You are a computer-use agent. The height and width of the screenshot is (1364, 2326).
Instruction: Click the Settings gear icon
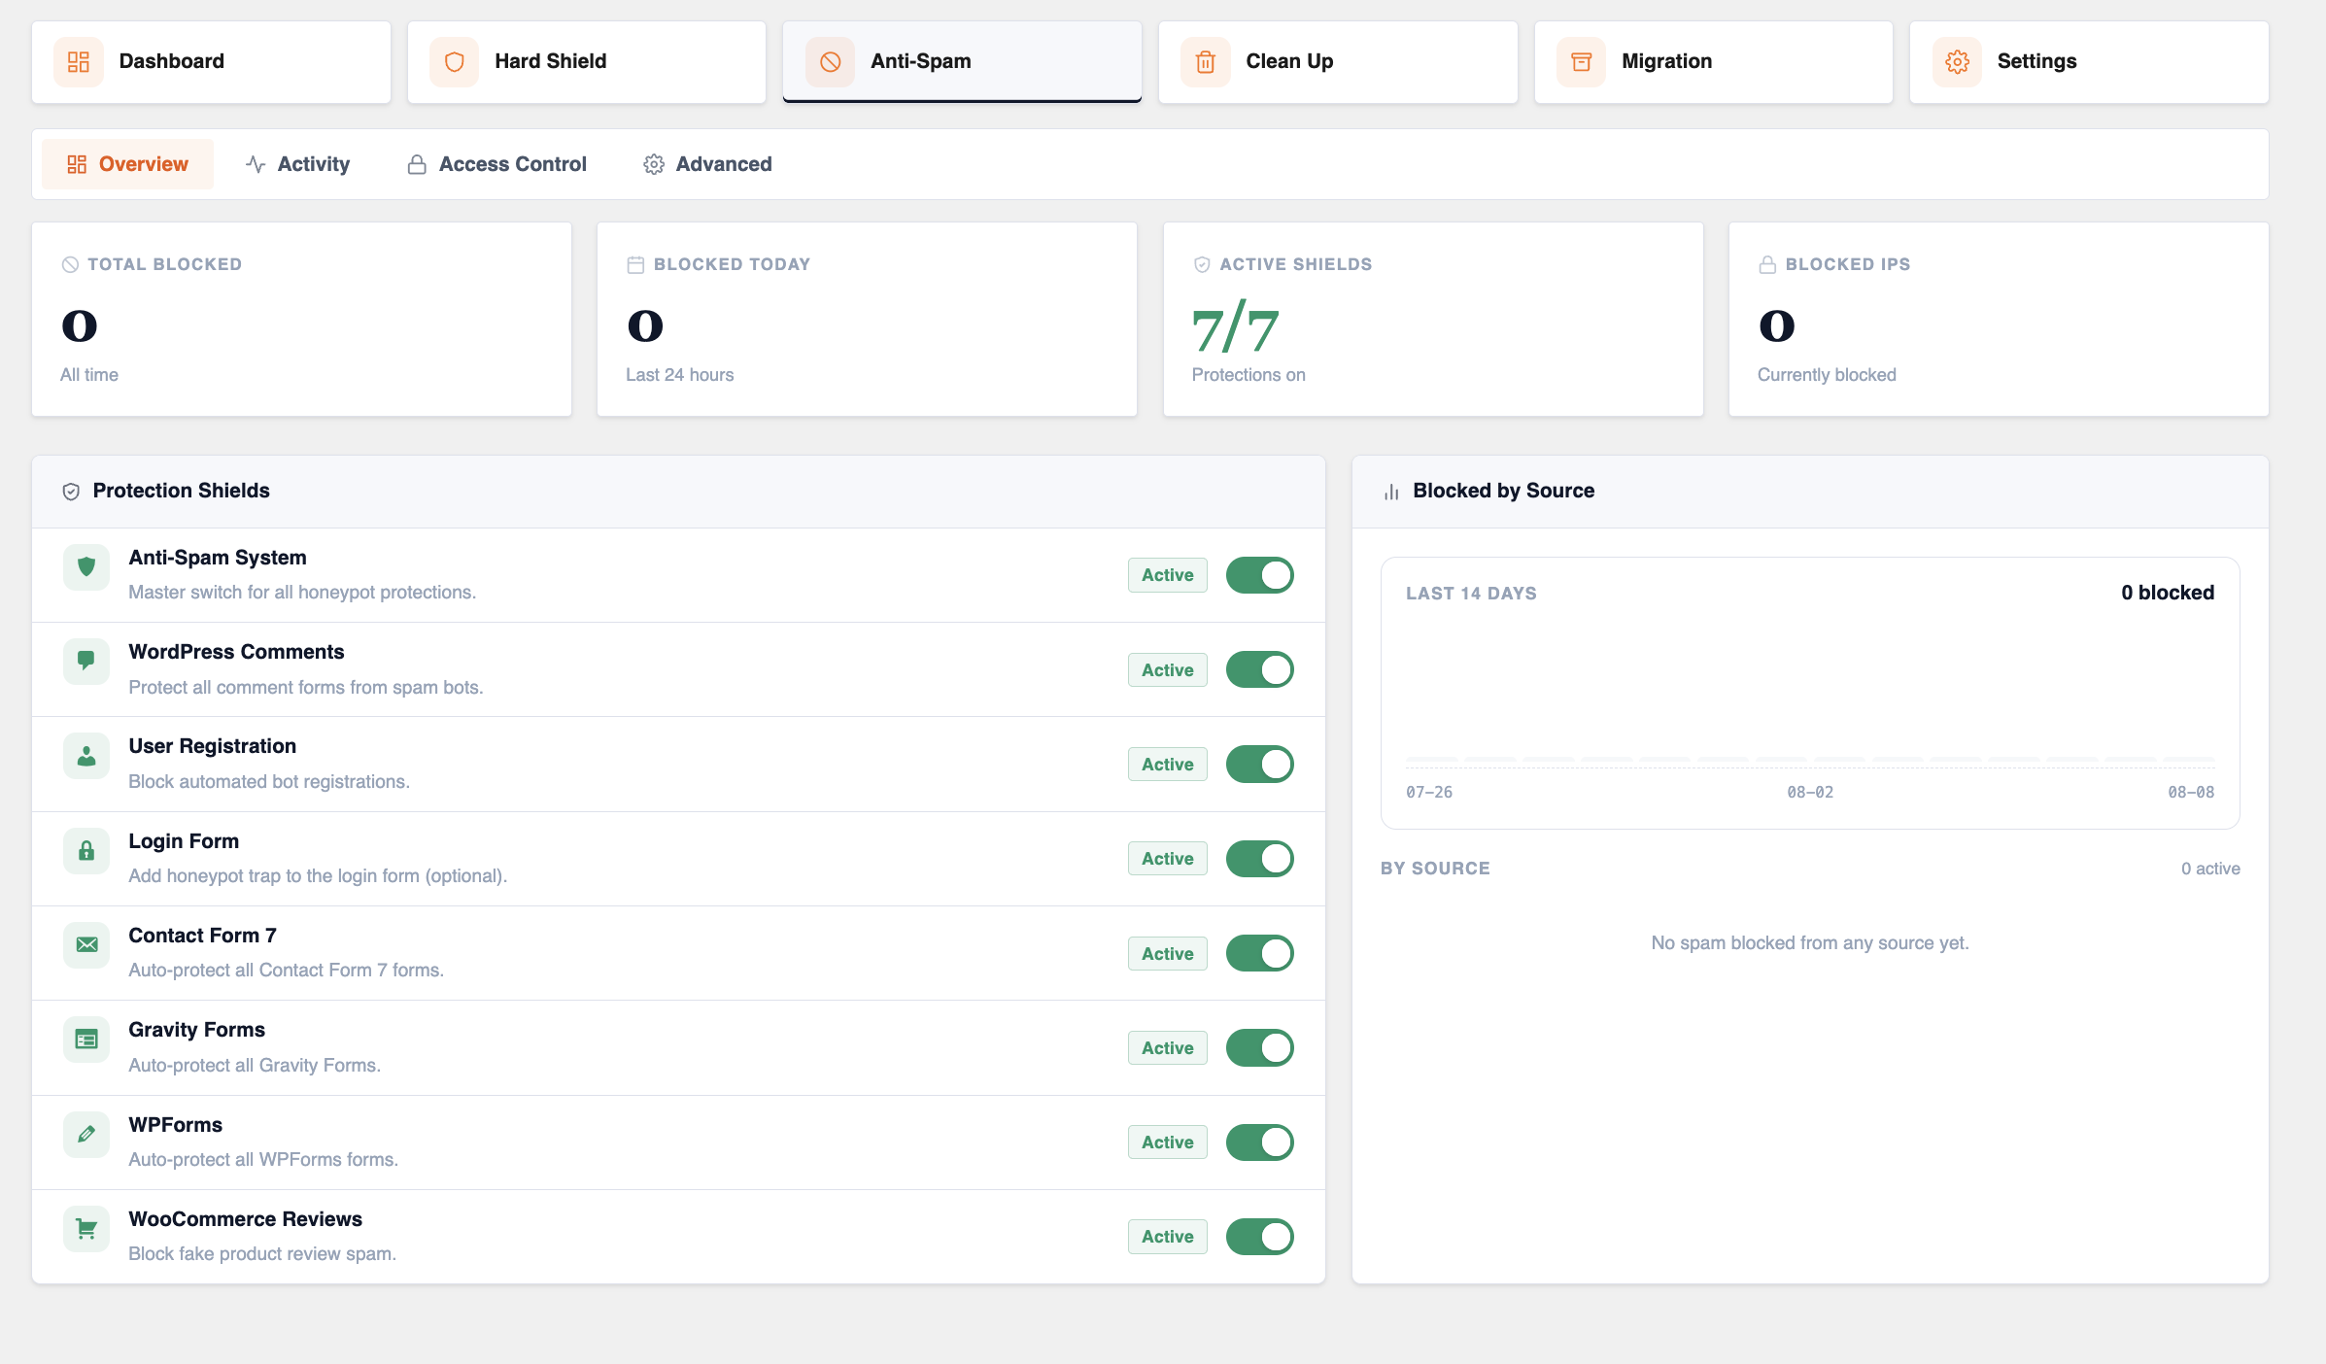[x=1957, y=62]
